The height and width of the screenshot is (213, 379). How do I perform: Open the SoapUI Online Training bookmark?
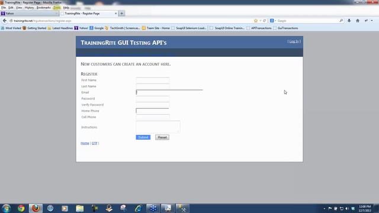coord(227,28)
